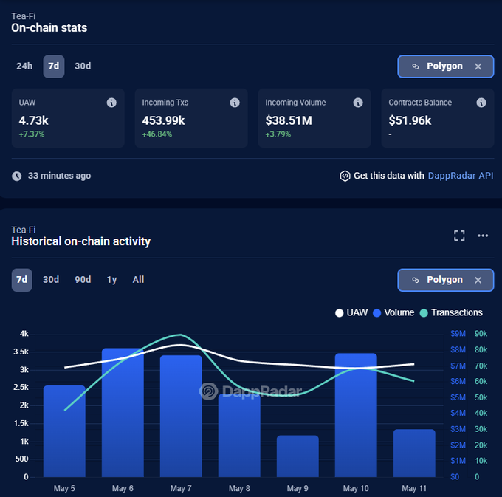The width and height of the screenshot is (502, 497).
Task: Open the Polygon chain selector in On-chain stats
Action: click(437, 66)
